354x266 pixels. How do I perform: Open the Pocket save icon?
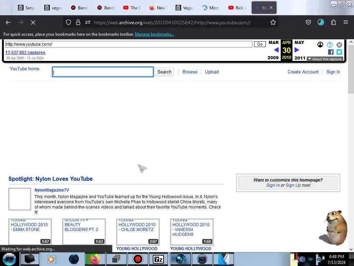pos(308,22)
